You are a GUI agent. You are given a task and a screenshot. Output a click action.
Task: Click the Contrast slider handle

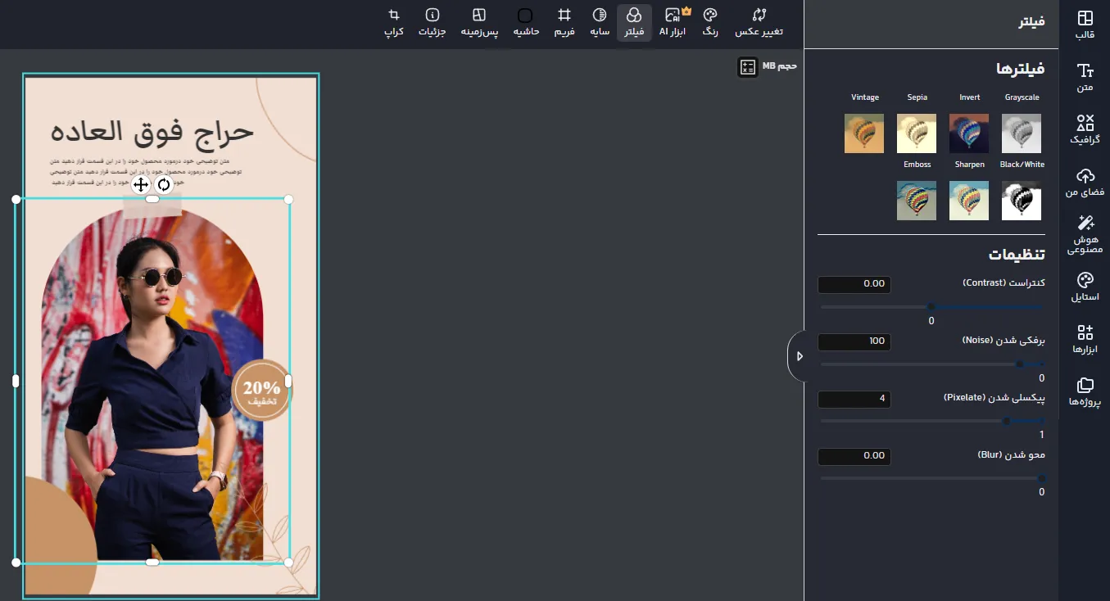coord(931,307)
